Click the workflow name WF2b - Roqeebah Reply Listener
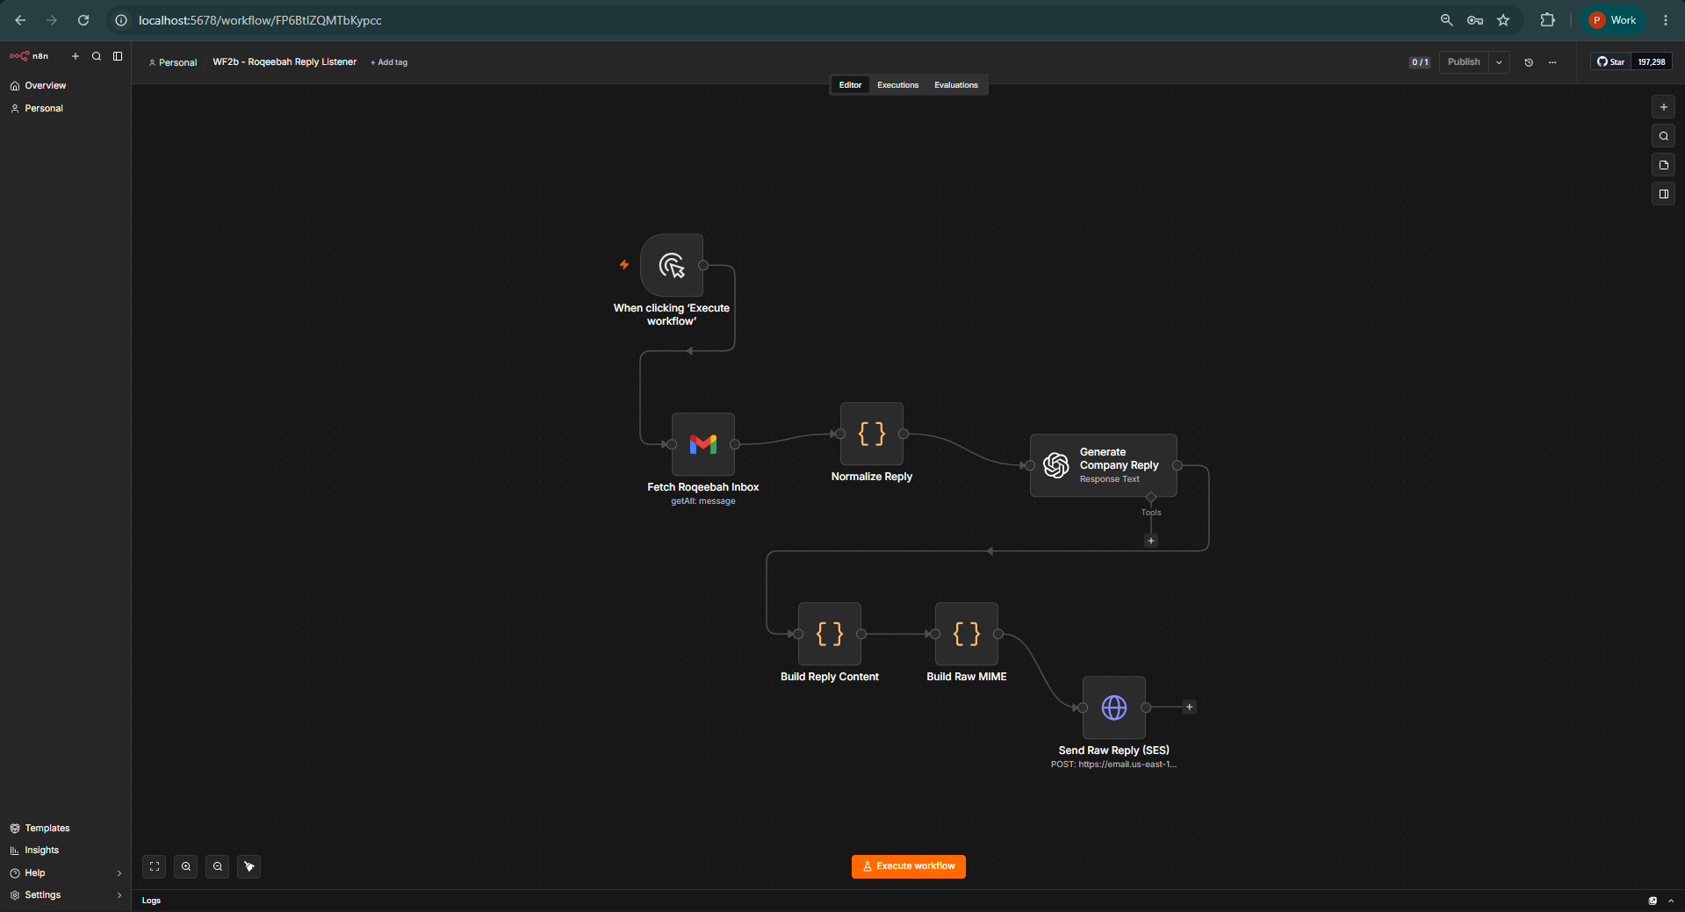1685x912 pixels. pyautogui.click(x=284, y=62)
